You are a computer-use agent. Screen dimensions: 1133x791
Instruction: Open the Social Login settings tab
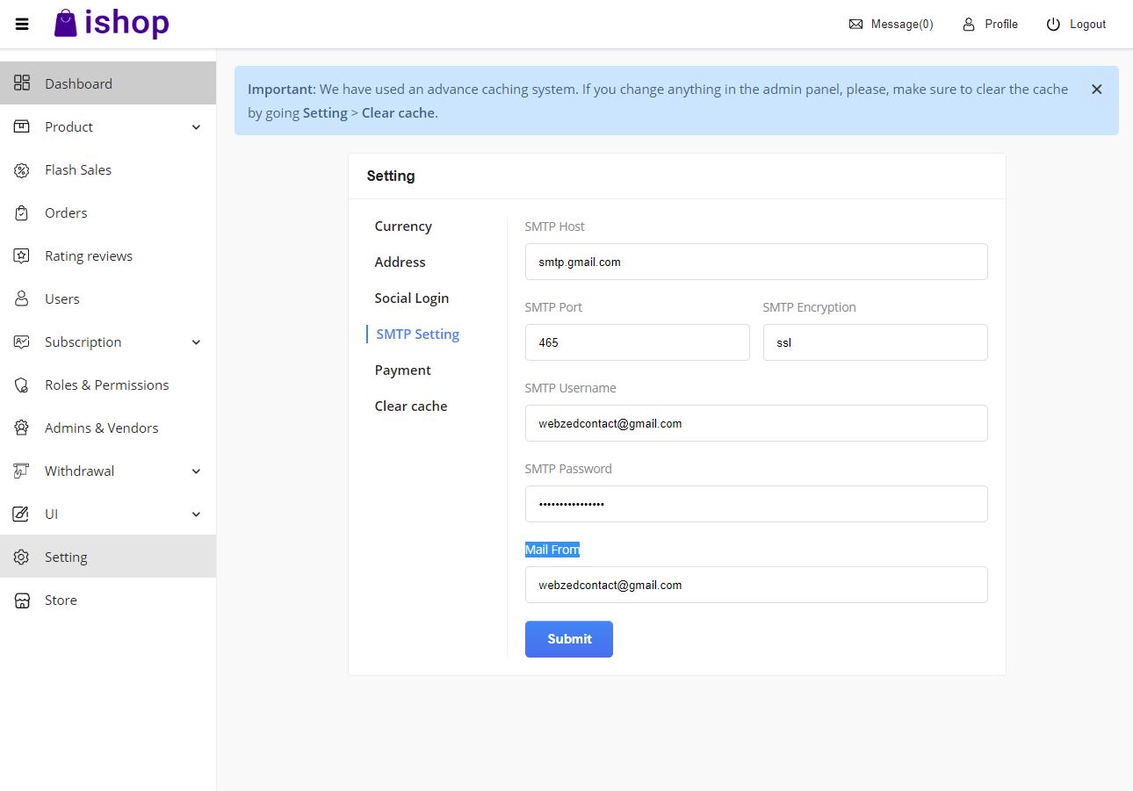point(411,298)
